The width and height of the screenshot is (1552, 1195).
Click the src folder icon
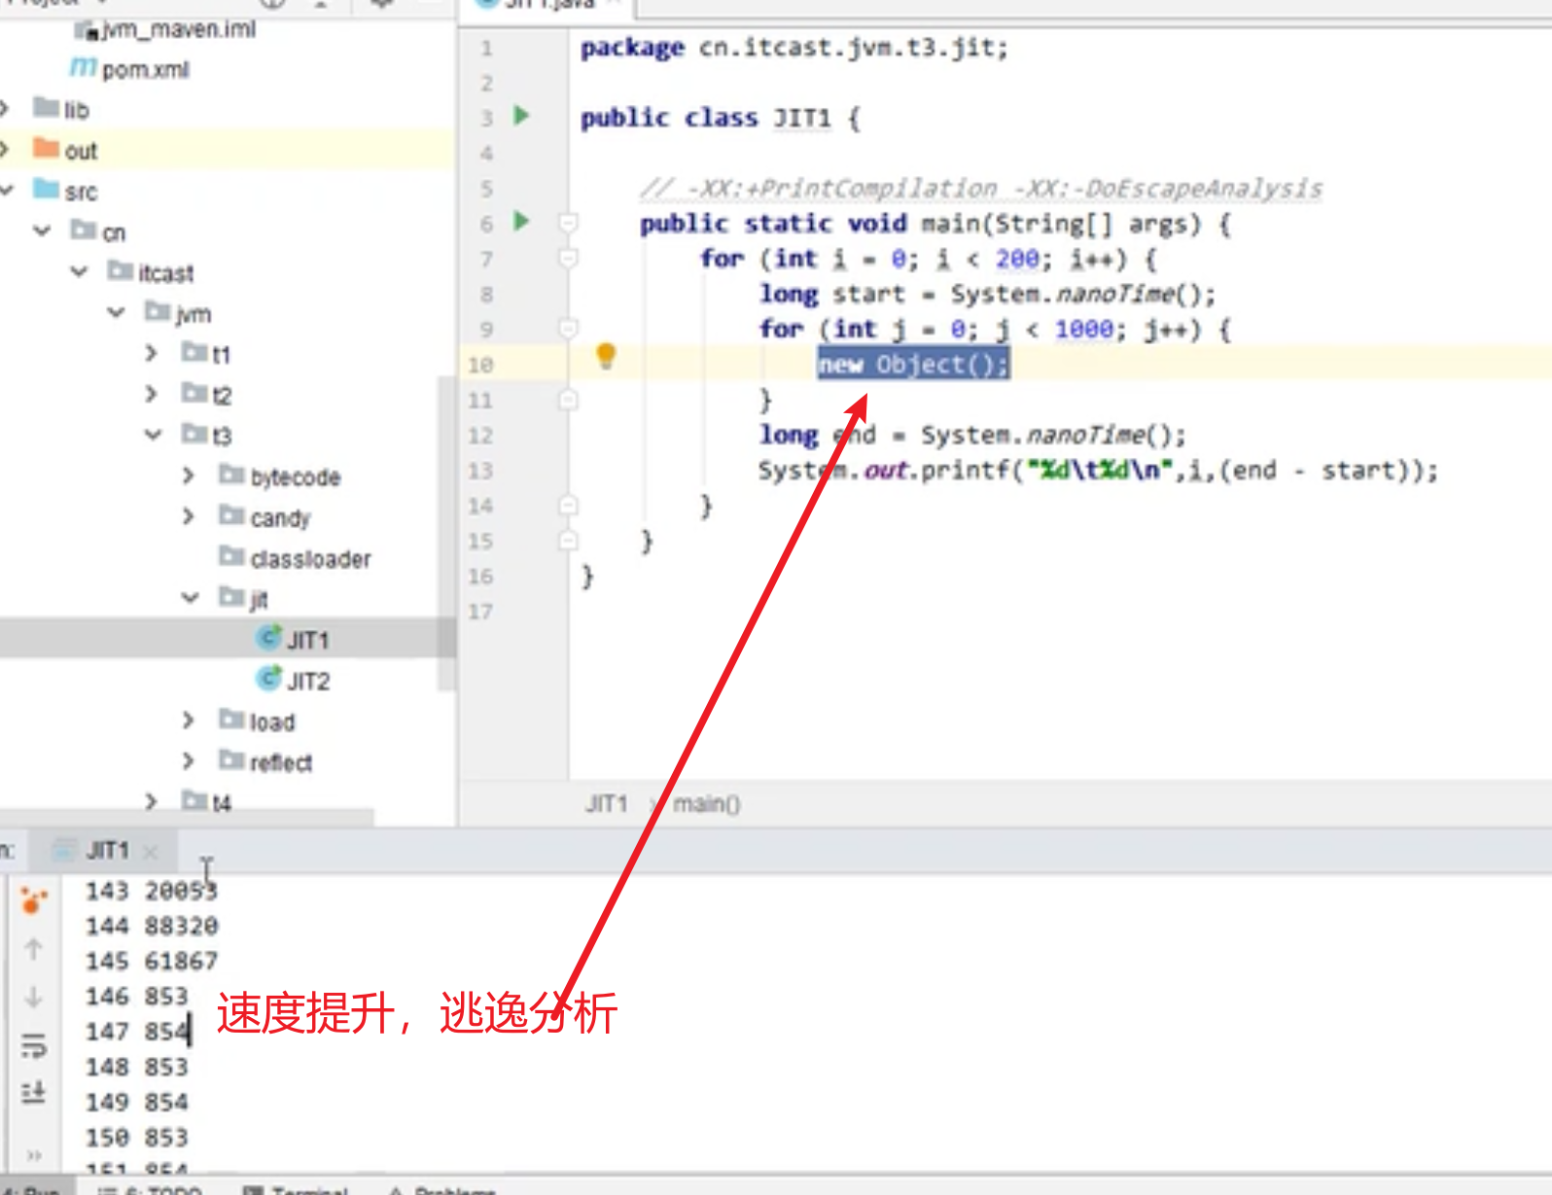[46, 189]
